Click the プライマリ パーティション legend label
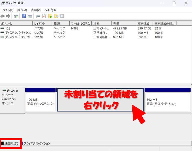192x151 pixels. click(x=37, y=143)
